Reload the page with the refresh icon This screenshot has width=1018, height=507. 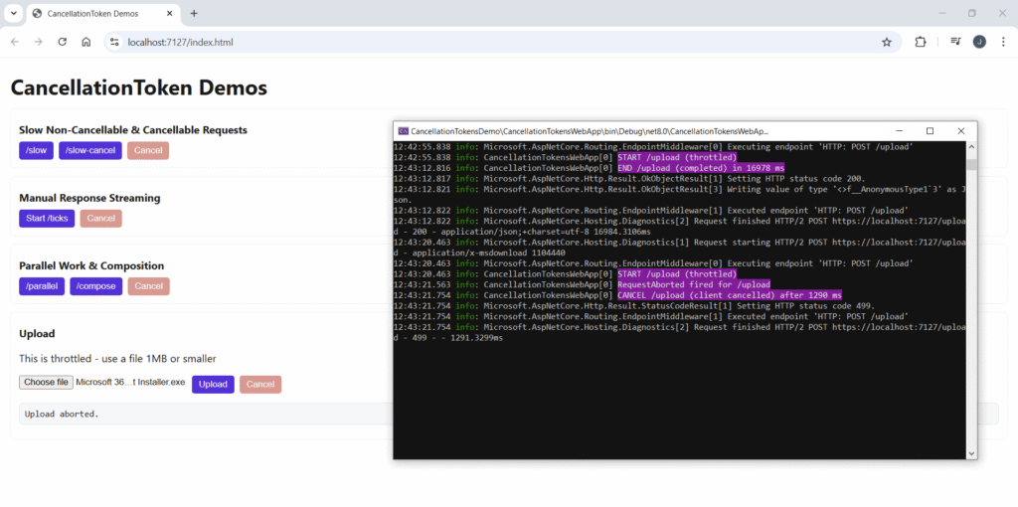(63, 42)
